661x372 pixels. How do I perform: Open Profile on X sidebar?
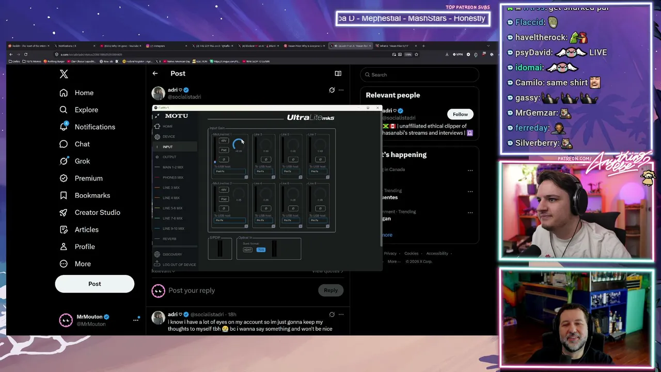tap(78, 246)
